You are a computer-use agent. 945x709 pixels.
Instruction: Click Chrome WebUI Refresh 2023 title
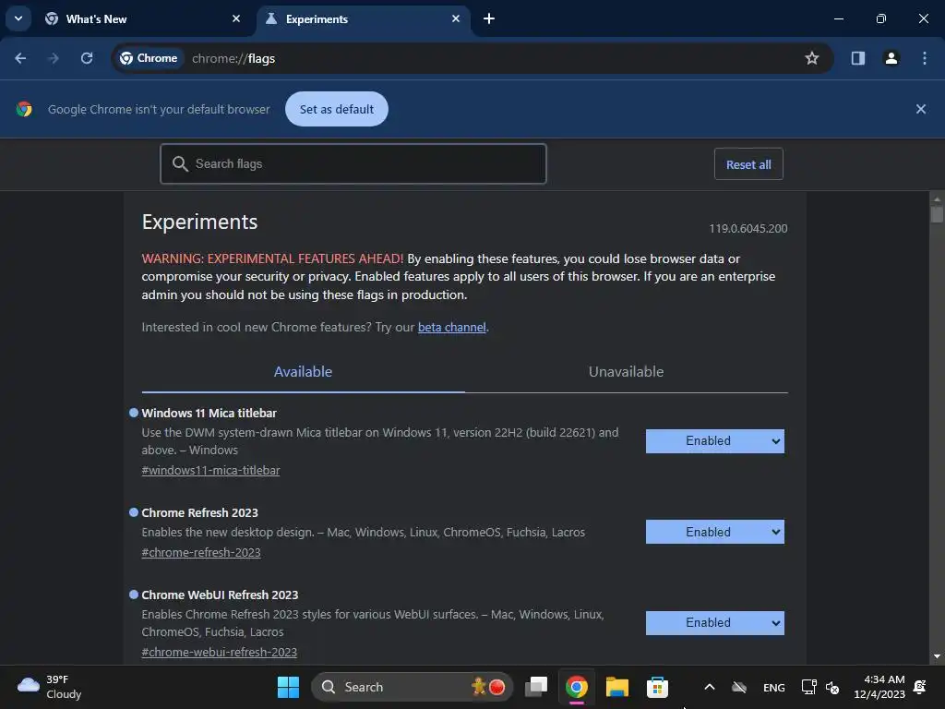click(220, 595)
